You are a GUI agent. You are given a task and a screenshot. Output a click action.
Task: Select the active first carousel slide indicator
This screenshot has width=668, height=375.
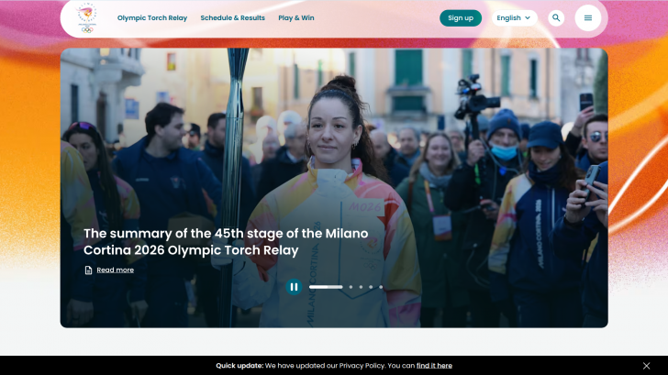(326, 287)
